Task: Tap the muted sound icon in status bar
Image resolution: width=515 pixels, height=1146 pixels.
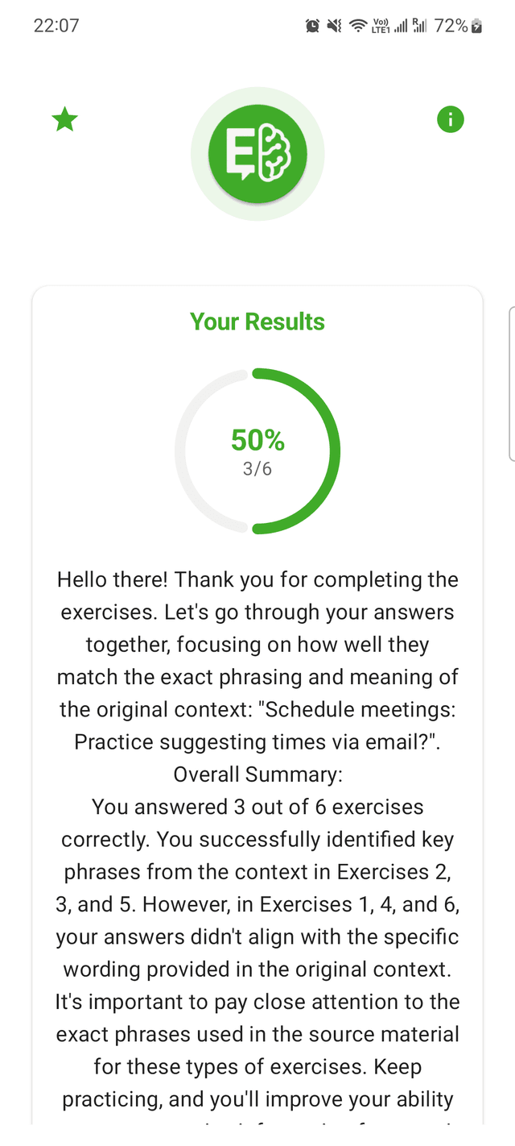Action: [335, 25]
